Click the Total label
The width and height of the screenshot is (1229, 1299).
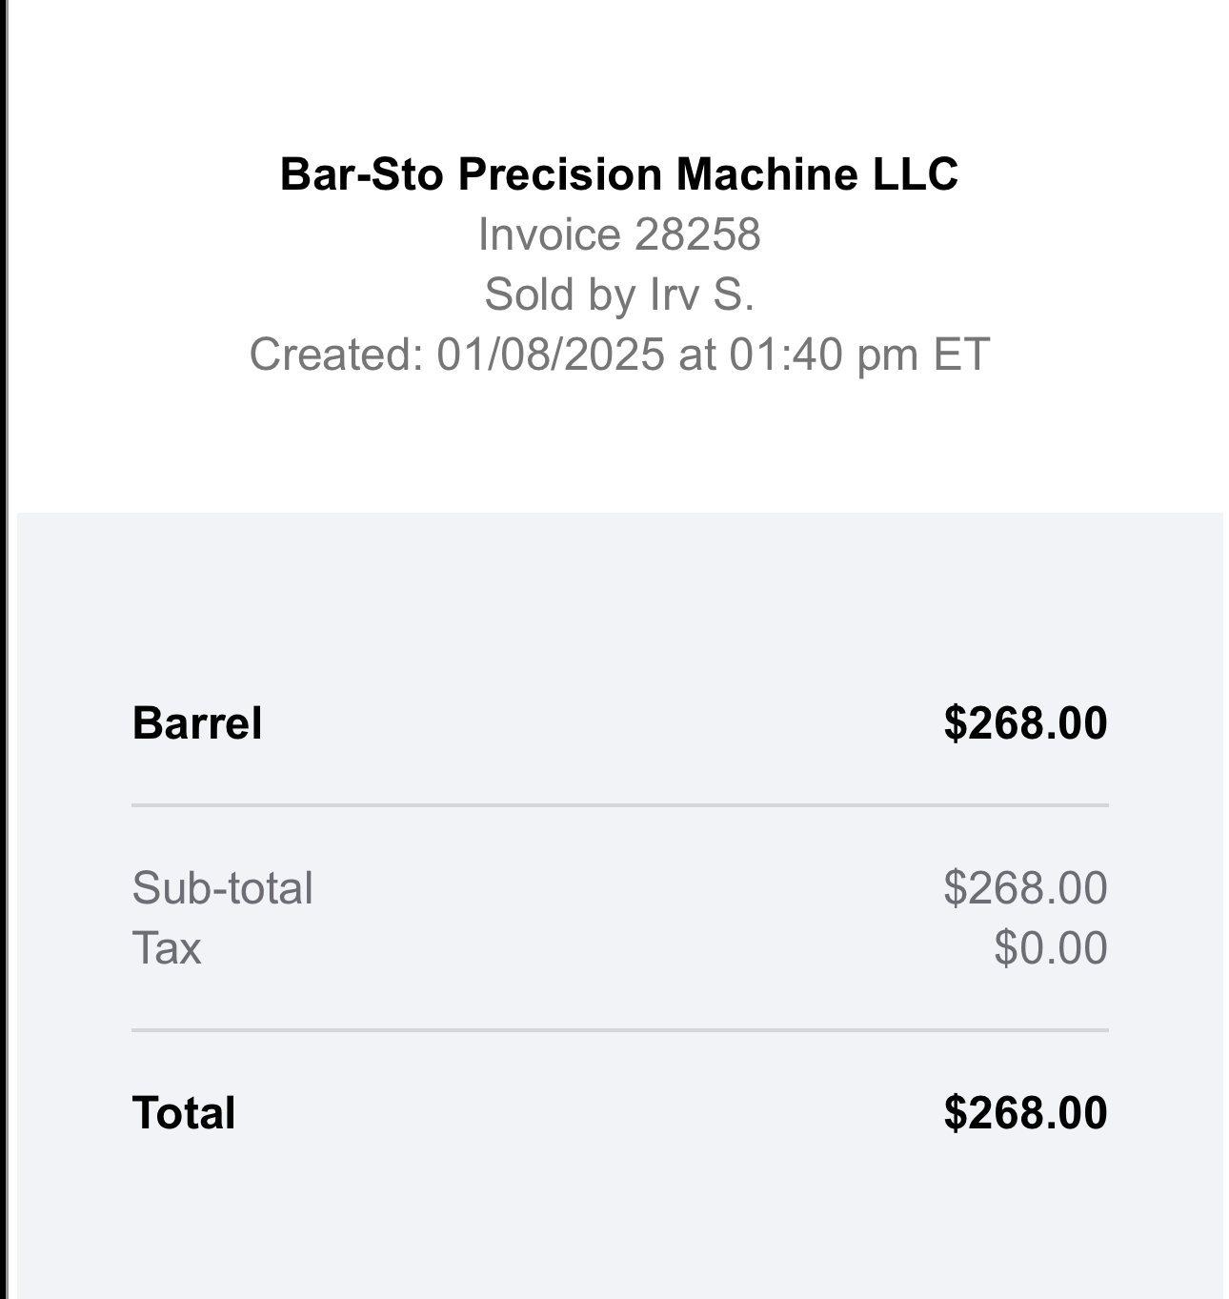click(184, 1113)
